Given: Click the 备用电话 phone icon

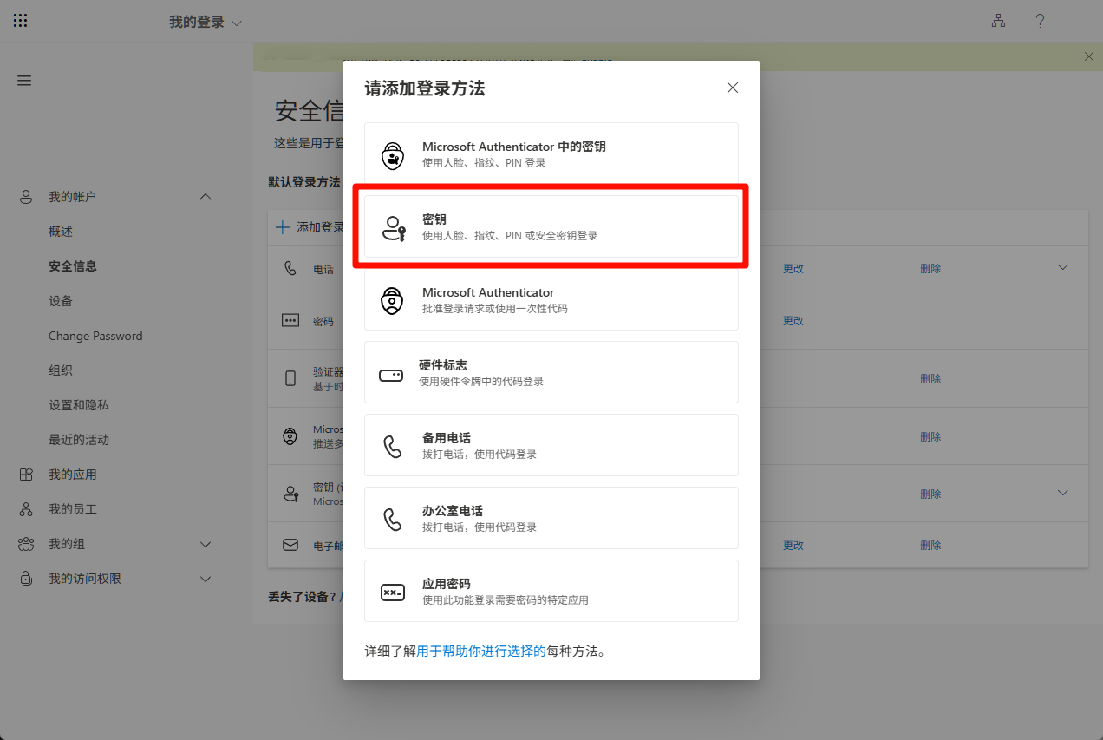Looking at the screenshot, I should 393,447.
